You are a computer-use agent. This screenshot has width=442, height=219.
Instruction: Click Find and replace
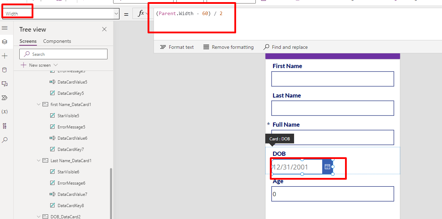[x=286, y=47]
